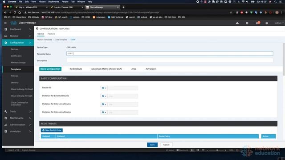
Task: Open the History menu in menu bar
Action: click(42, 2)
